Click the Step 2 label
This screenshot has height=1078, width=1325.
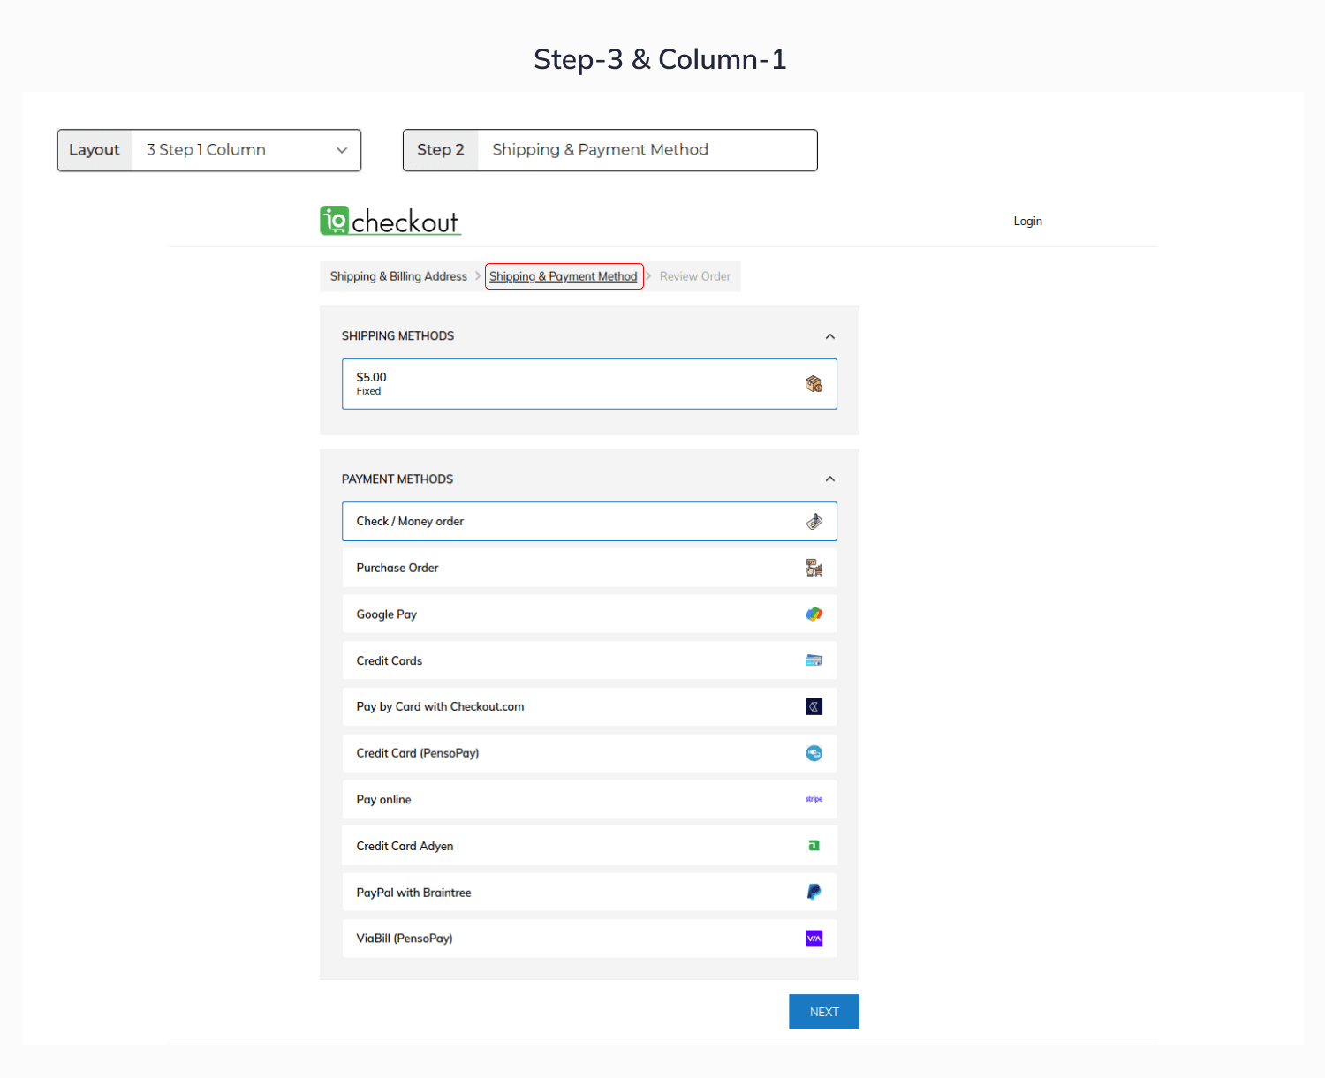pyautogui.click(x=440, y=150)
